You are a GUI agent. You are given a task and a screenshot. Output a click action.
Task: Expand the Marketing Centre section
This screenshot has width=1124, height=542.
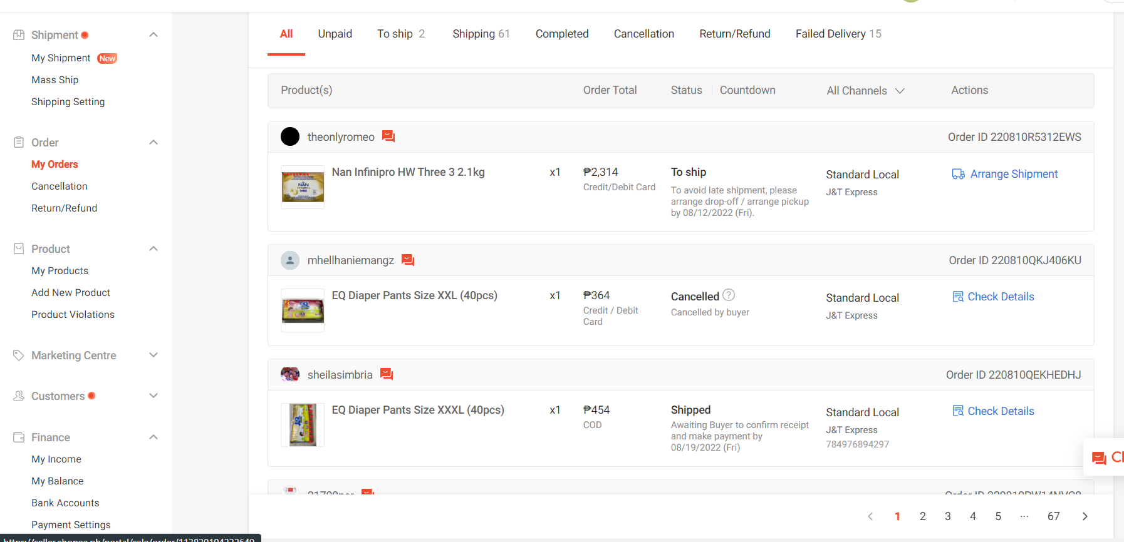click(154, 355)
